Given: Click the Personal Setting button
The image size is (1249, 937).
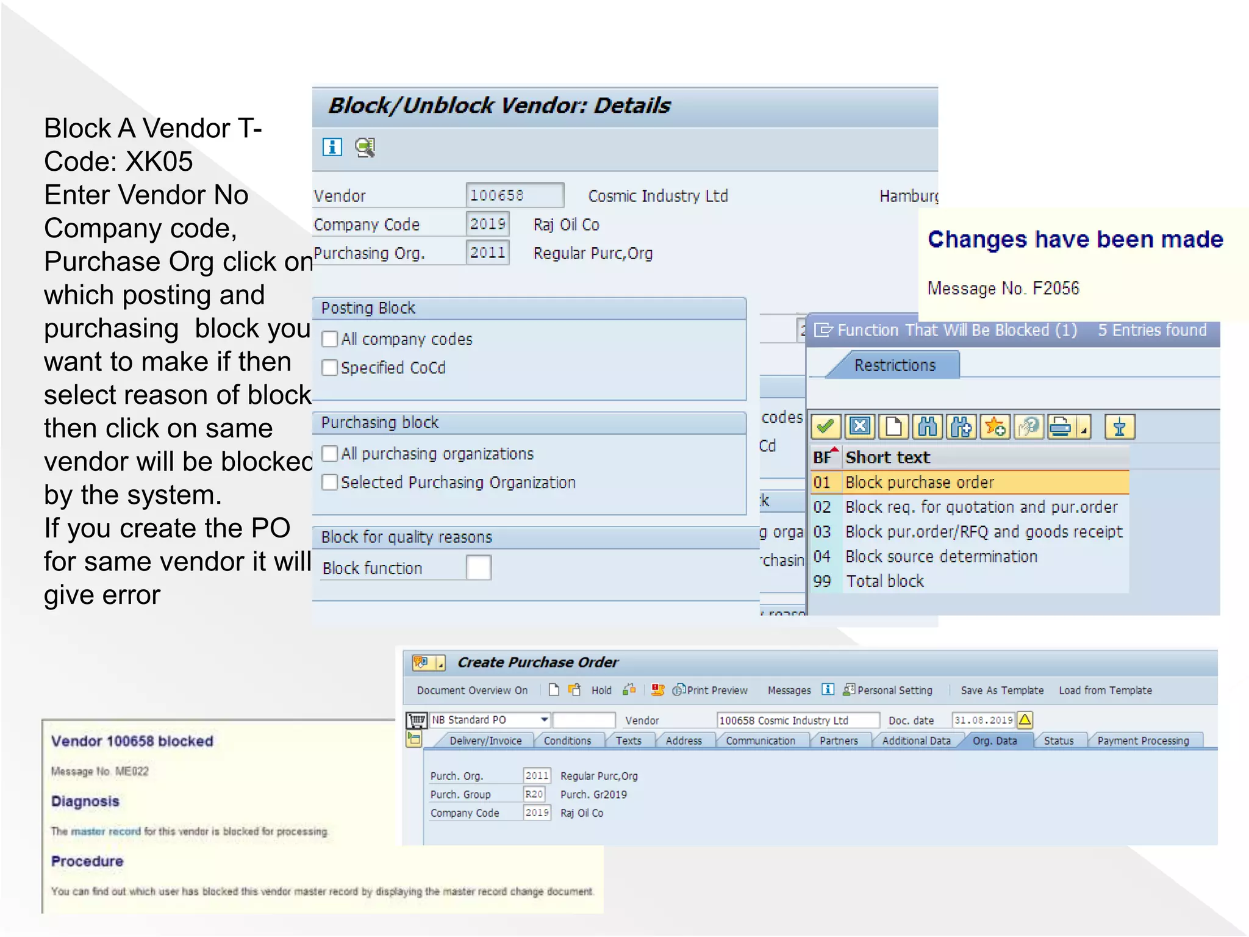Looking at the screenshot, I should tap(887, 690).
